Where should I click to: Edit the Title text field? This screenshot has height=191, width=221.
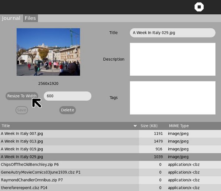[x=172, y=33]
